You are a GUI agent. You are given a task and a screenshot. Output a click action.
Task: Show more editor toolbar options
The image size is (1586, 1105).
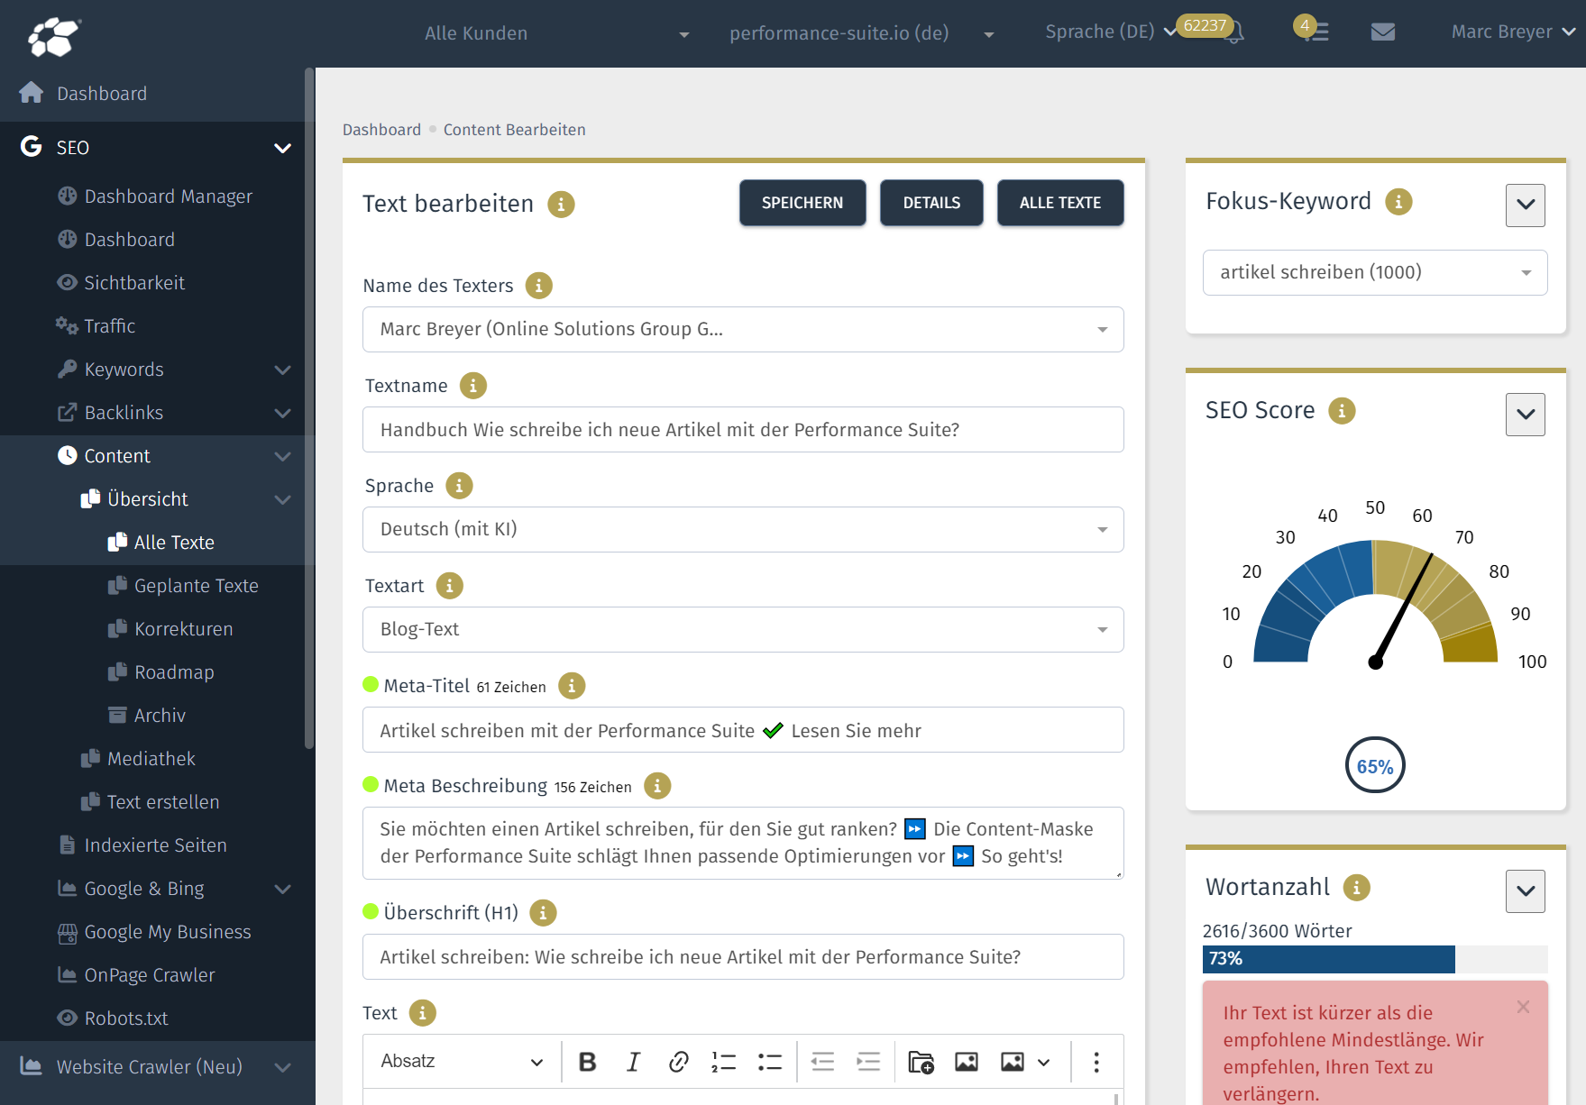(x=1096, y=1062)
